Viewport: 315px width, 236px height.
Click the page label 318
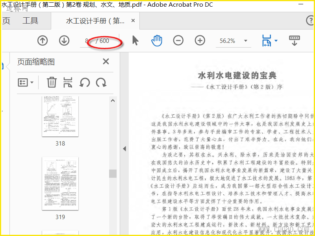(x=60, y=144)
